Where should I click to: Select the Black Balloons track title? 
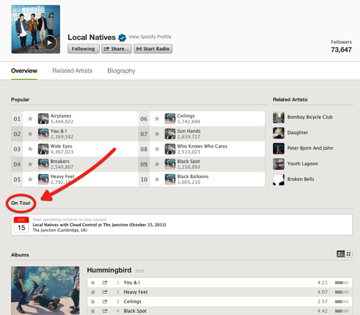[192, 176]
